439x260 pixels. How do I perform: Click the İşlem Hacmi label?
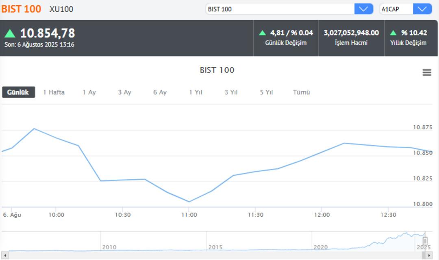pos(351,43)
